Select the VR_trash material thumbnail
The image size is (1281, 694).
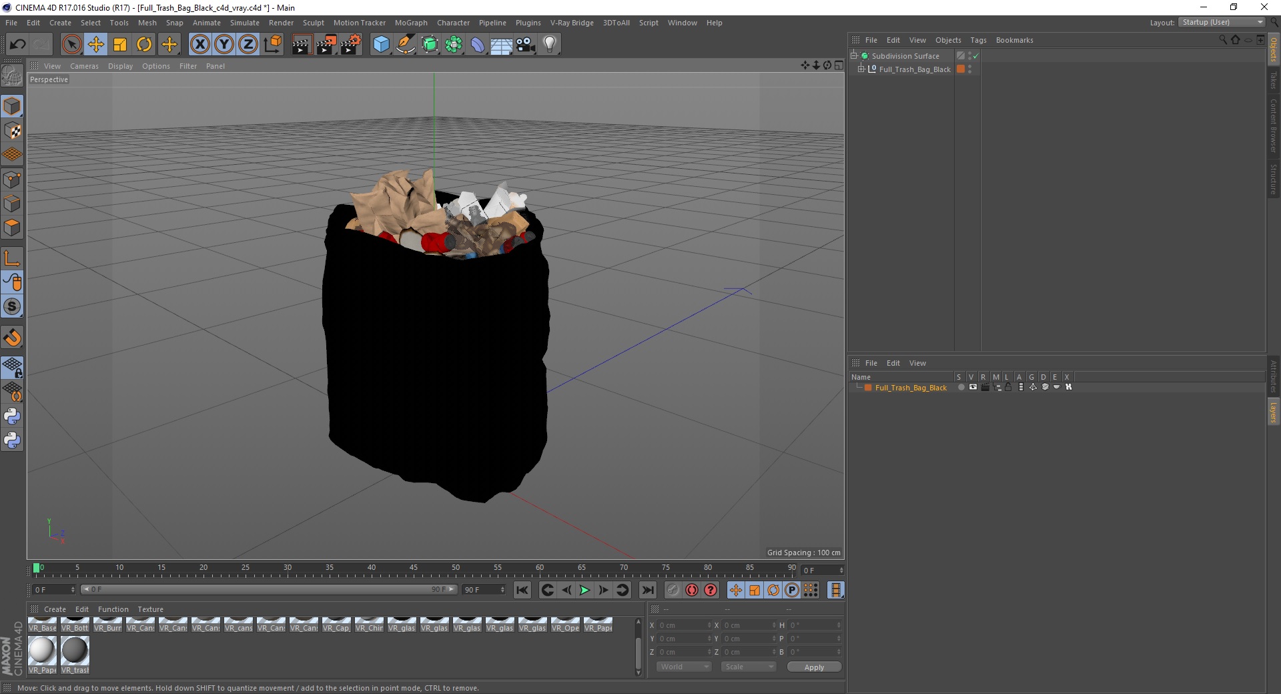point(75,655)
